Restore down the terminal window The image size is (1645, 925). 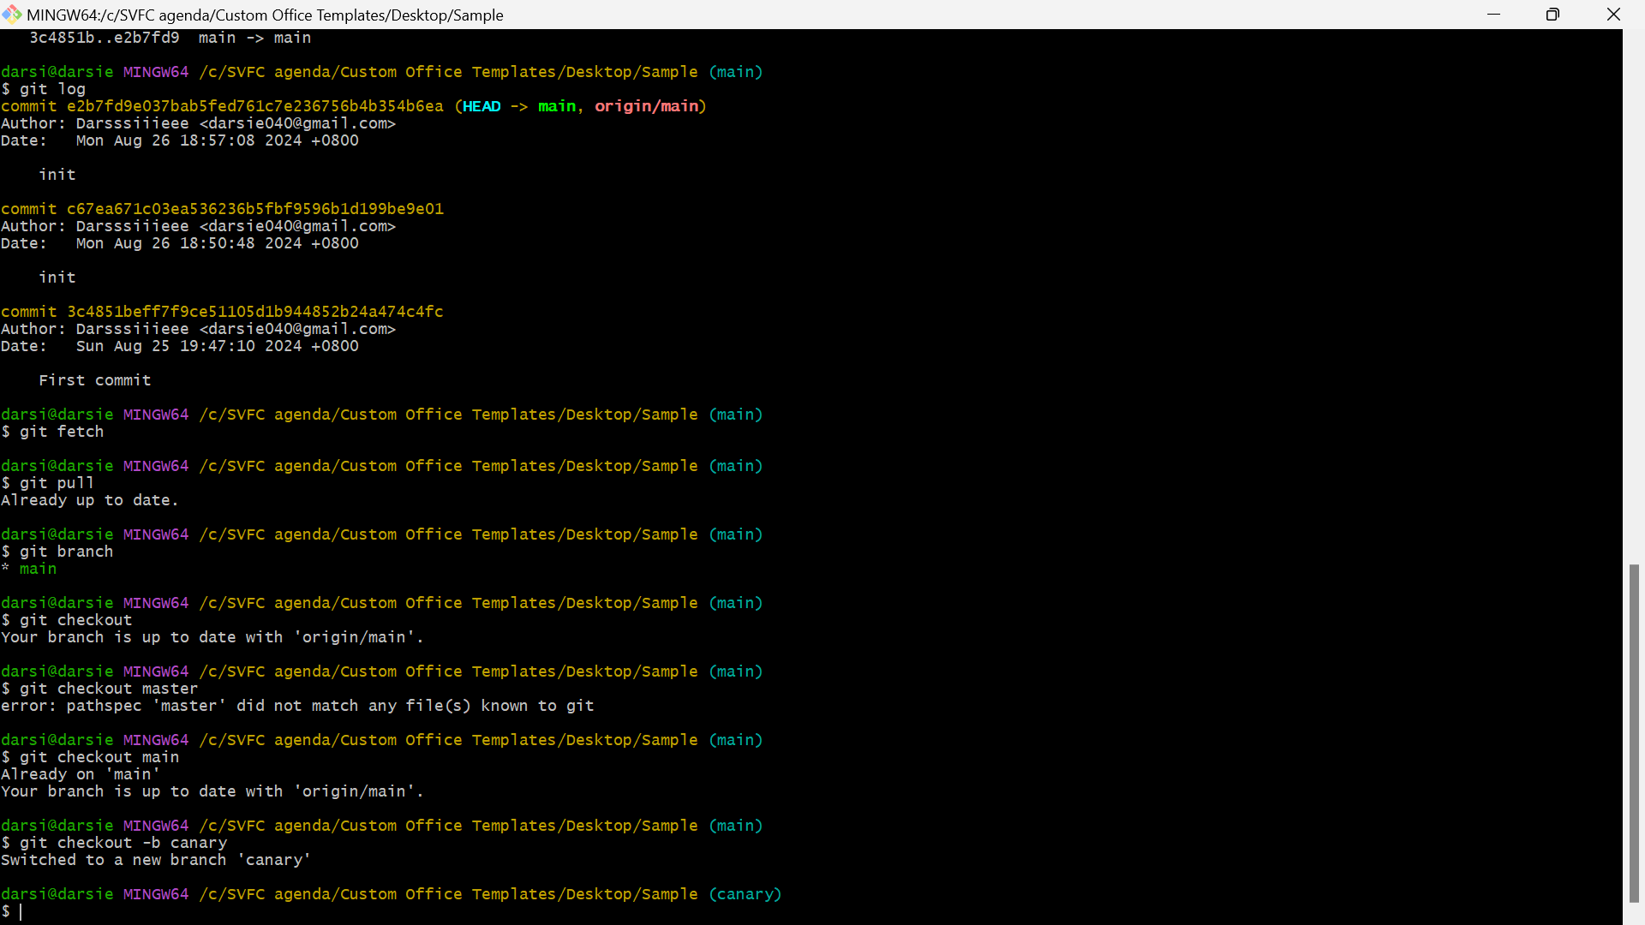[x=1552, y=15]
